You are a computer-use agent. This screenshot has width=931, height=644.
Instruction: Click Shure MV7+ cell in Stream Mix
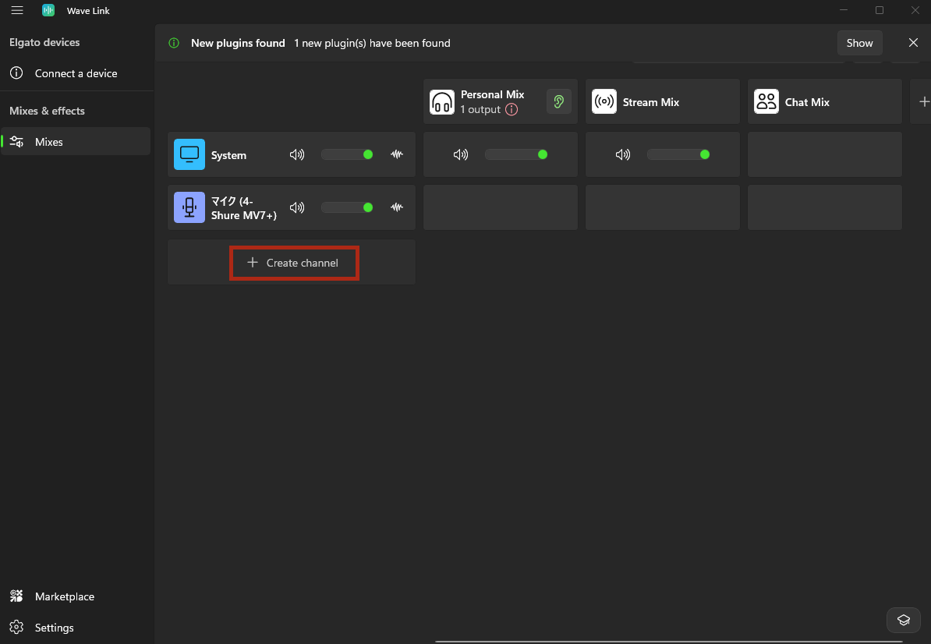tap(663, 207)
